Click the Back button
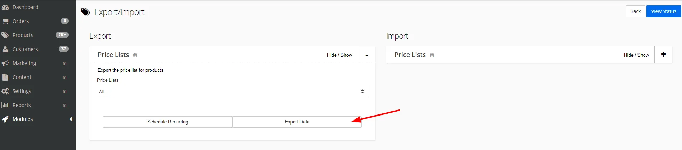 click(x=635, y=11)
